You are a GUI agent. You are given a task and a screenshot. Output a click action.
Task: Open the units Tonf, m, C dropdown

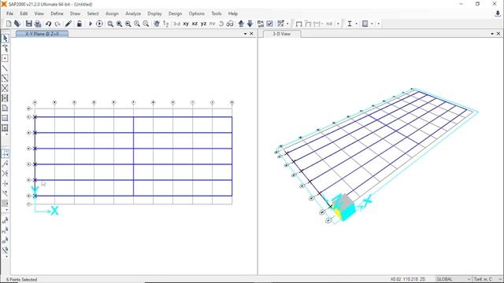tap(487, 279)
